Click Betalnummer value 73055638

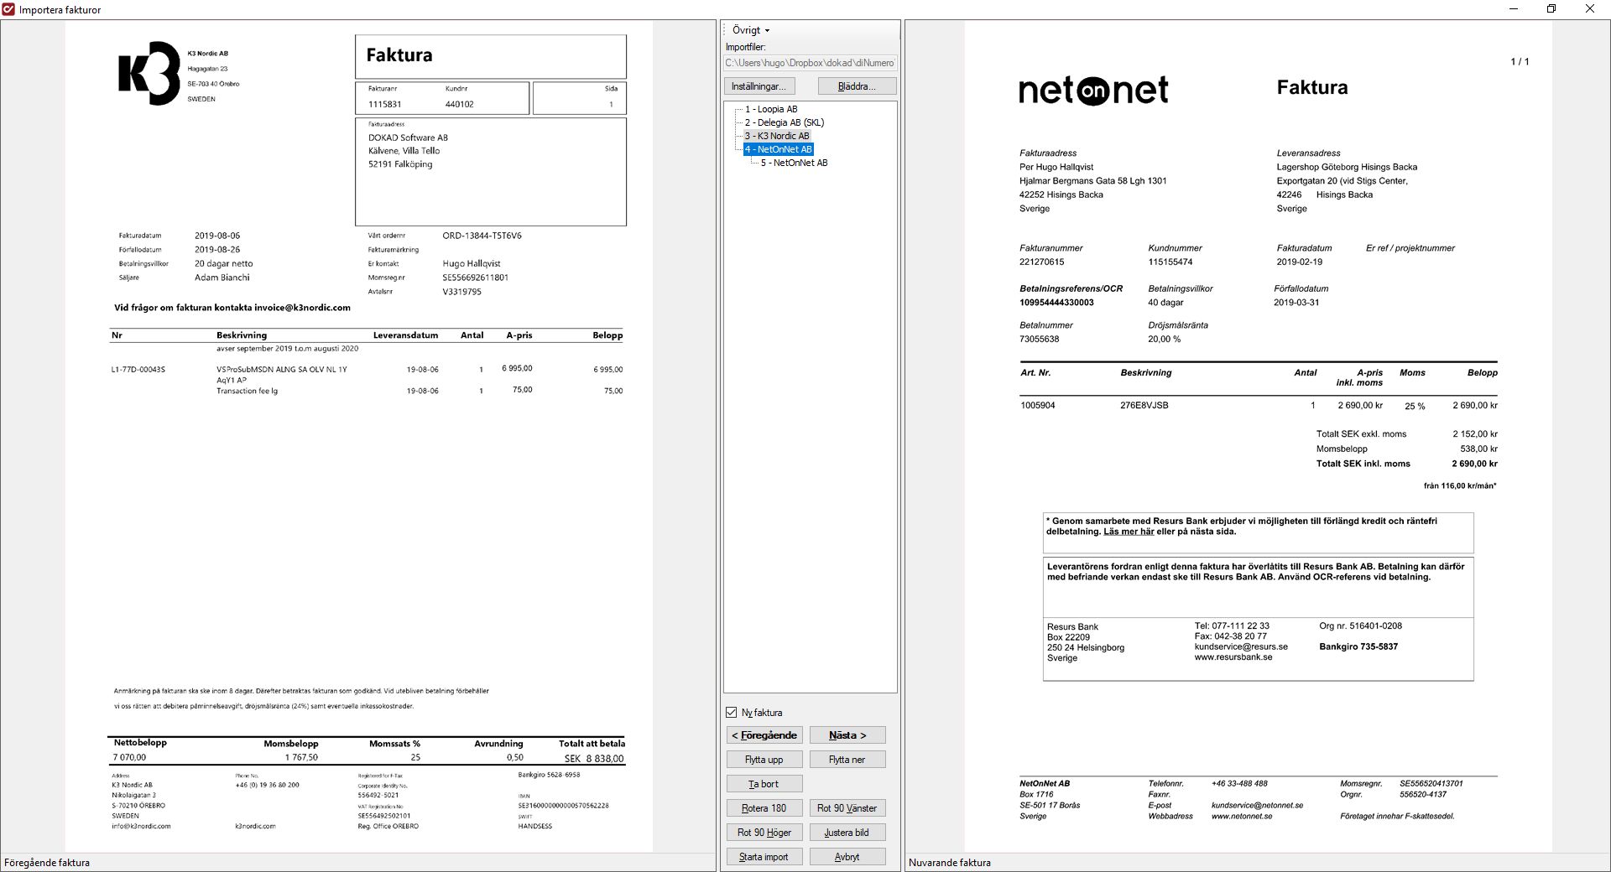[1040, 340]
